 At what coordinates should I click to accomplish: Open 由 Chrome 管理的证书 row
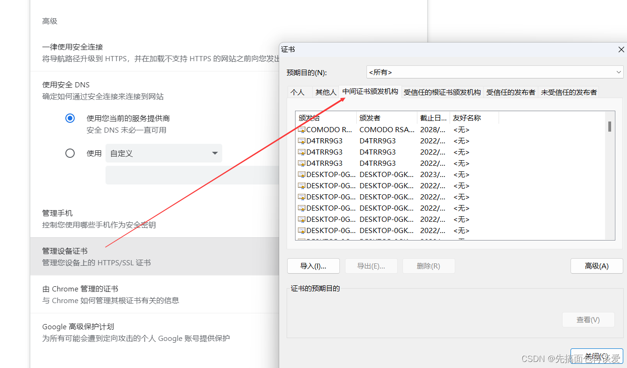tap(155, 294)
